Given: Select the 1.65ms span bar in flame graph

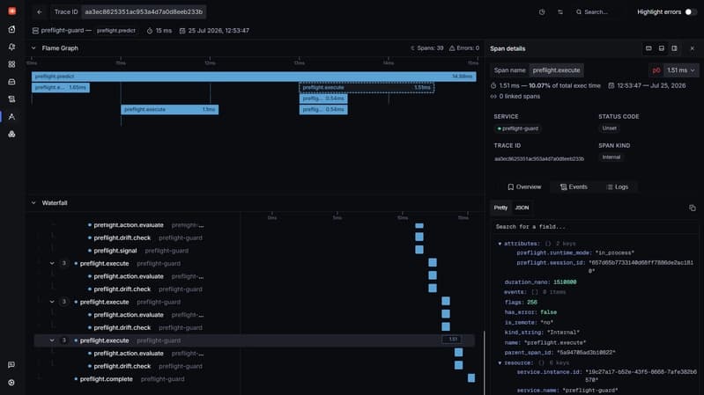Looking at the screenshot, I should [61, 87].
